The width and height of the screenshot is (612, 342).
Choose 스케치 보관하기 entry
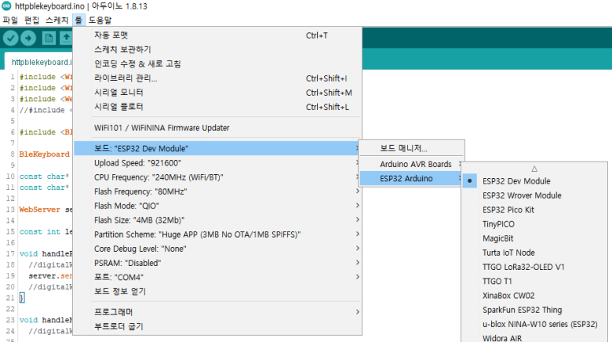tap(217, 49)
